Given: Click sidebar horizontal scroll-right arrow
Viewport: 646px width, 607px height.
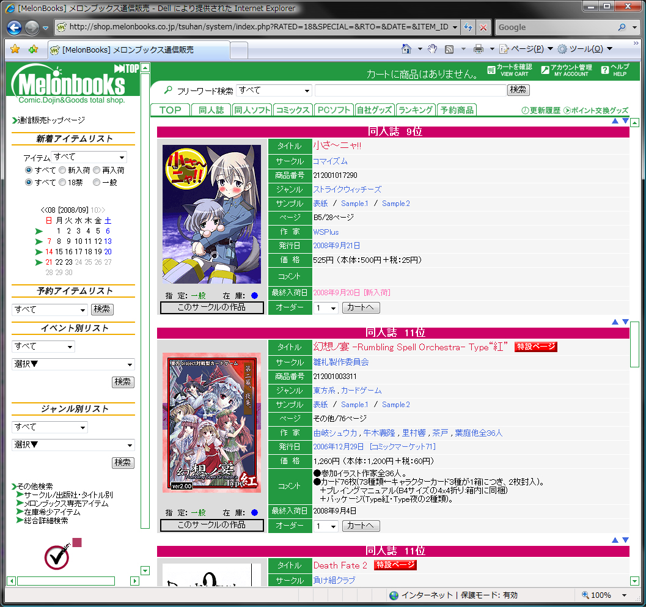Looking at the screenshot, I should coord(134,581).
